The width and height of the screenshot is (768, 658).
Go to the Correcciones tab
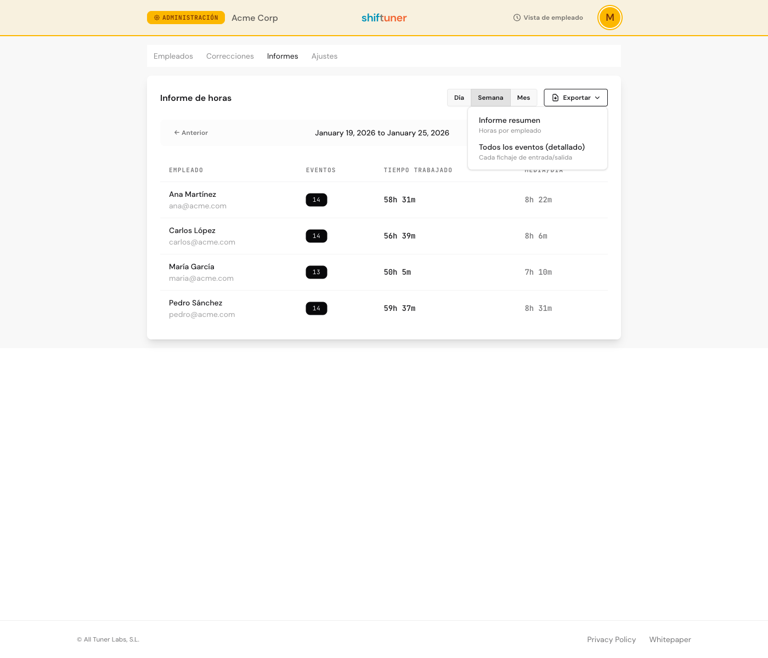(230, 56)
